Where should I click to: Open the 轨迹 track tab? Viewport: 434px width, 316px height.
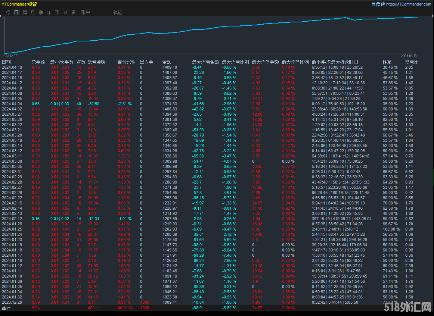(118, 12)
